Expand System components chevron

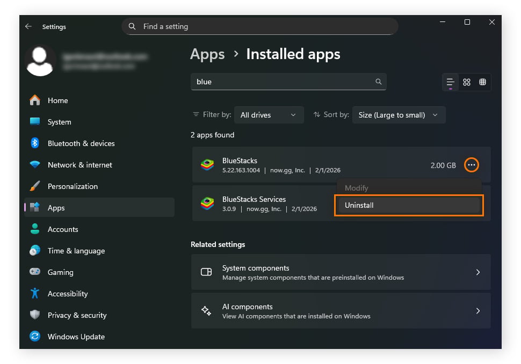point(478,272)
